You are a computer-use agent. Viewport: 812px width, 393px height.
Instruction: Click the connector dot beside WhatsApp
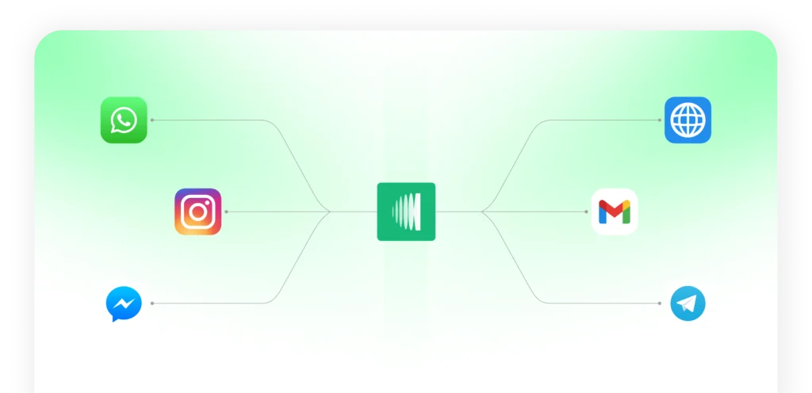(151, 120)
